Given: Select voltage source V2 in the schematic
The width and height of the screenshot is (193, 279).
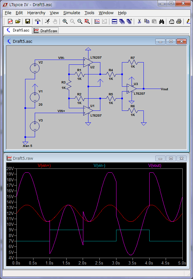Looking at the screenshot, I should 35,68.
